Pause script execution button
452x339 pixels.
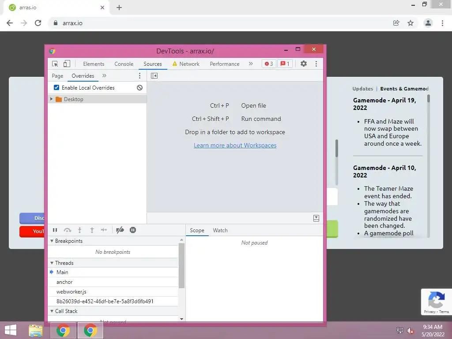[55, 230]
